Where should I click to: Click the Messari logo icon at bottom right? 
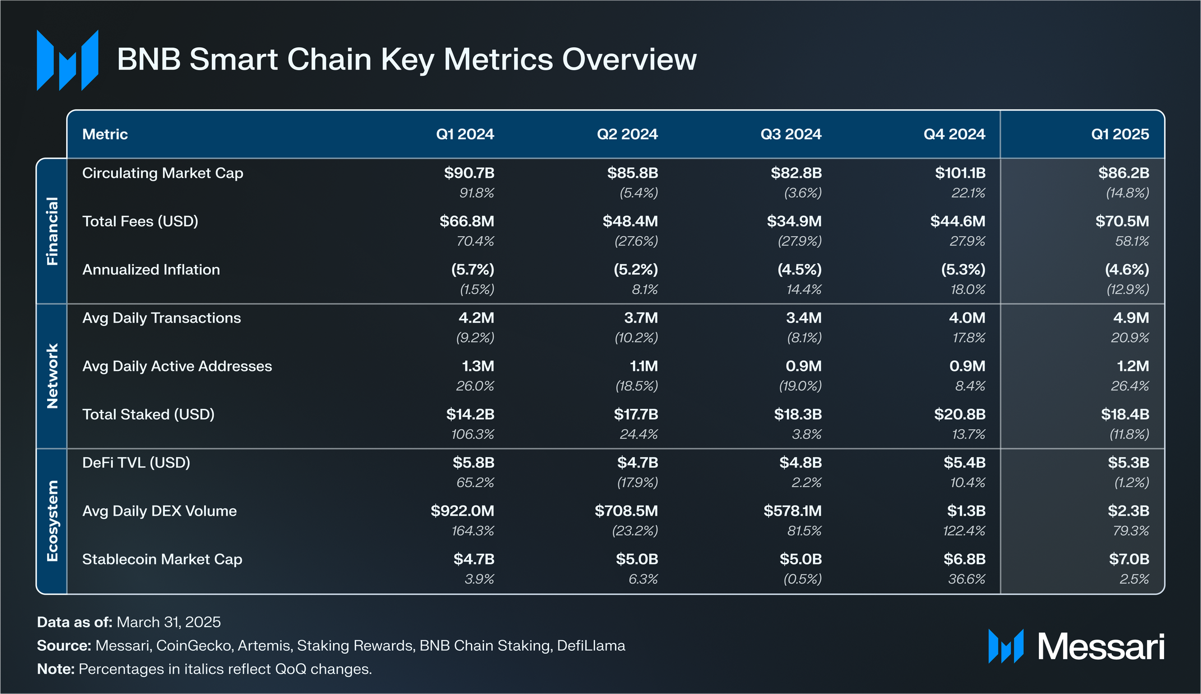(x=1006, y=646)
